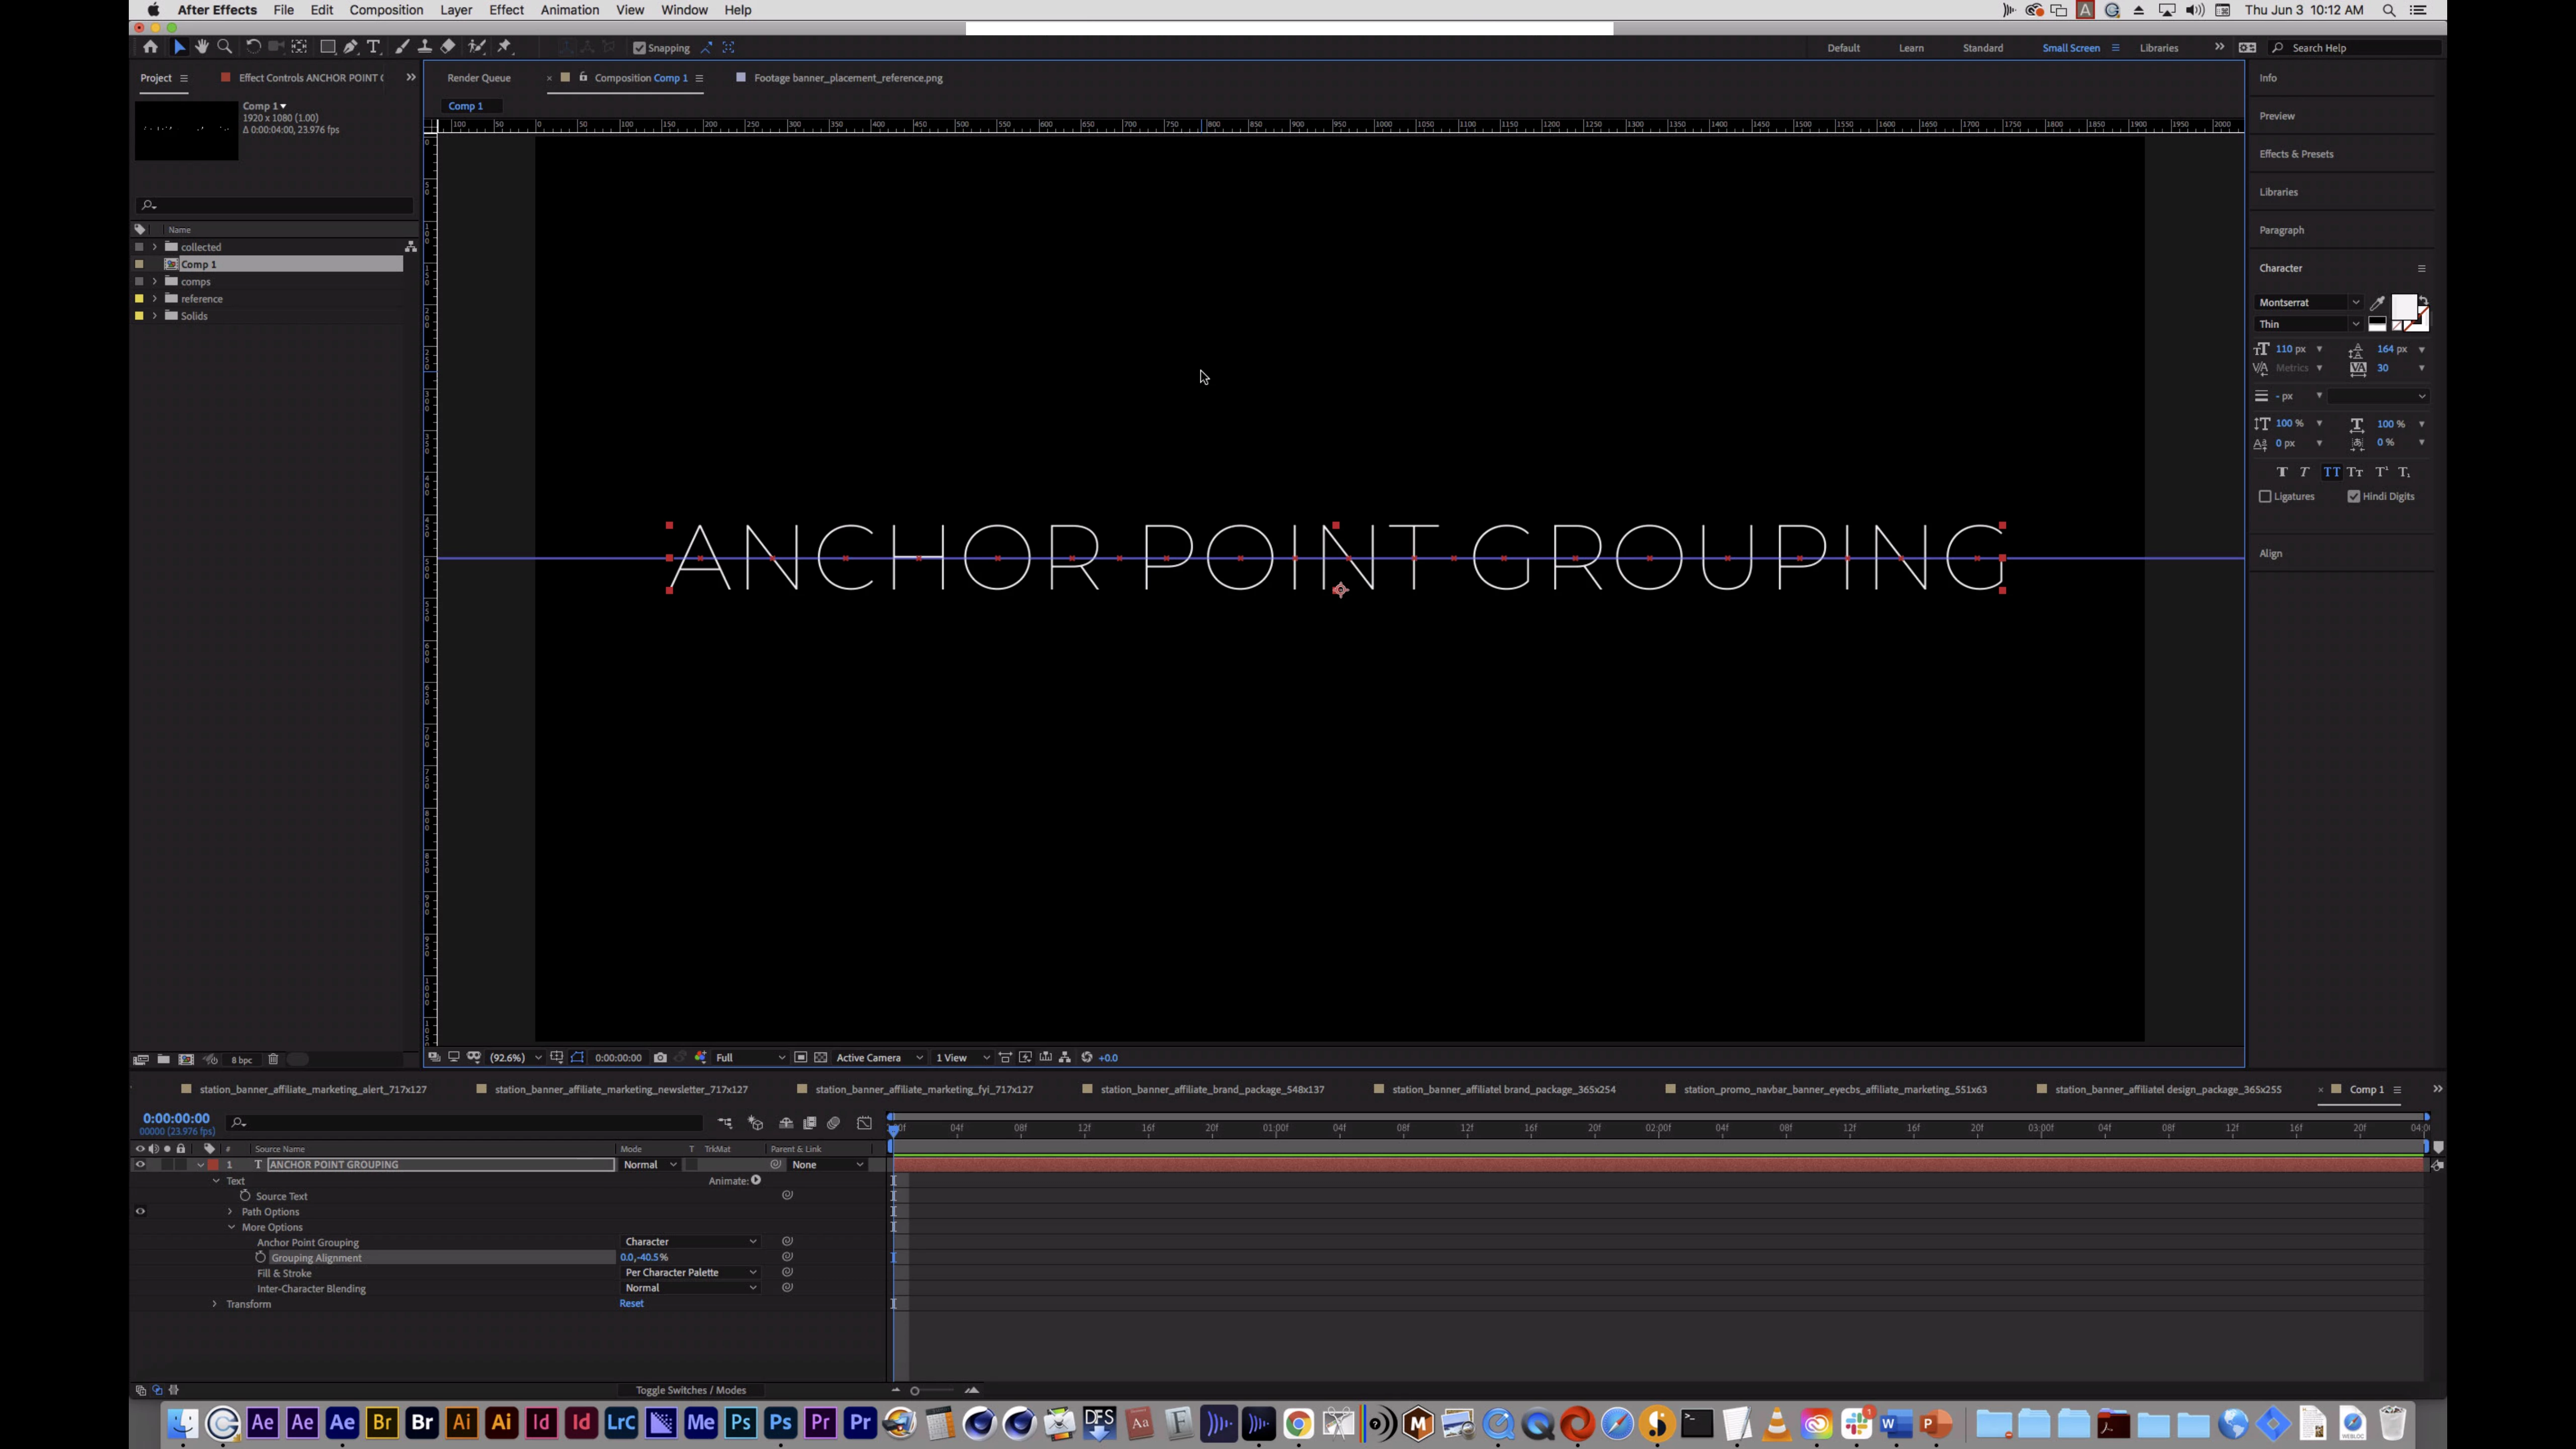Viewport: 2576px width, 1449px height.
Task: Toggle the Snapping checkbox
Action: click(x=640, y=48)
